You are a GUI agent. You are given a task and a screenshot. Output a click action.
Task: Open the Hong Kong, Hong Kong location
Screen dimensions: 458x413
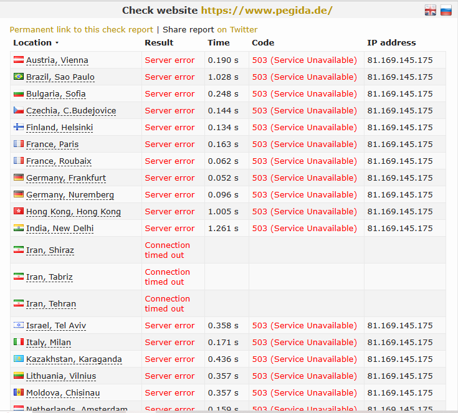pos(74,212)
